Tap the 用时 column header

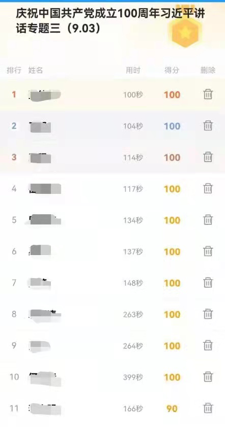tap(133, 70)
